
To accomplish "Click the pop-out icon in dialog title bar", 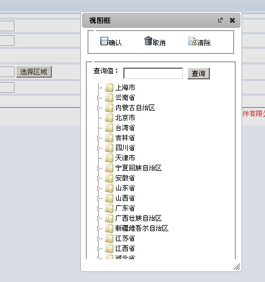I will pos(220,20).
